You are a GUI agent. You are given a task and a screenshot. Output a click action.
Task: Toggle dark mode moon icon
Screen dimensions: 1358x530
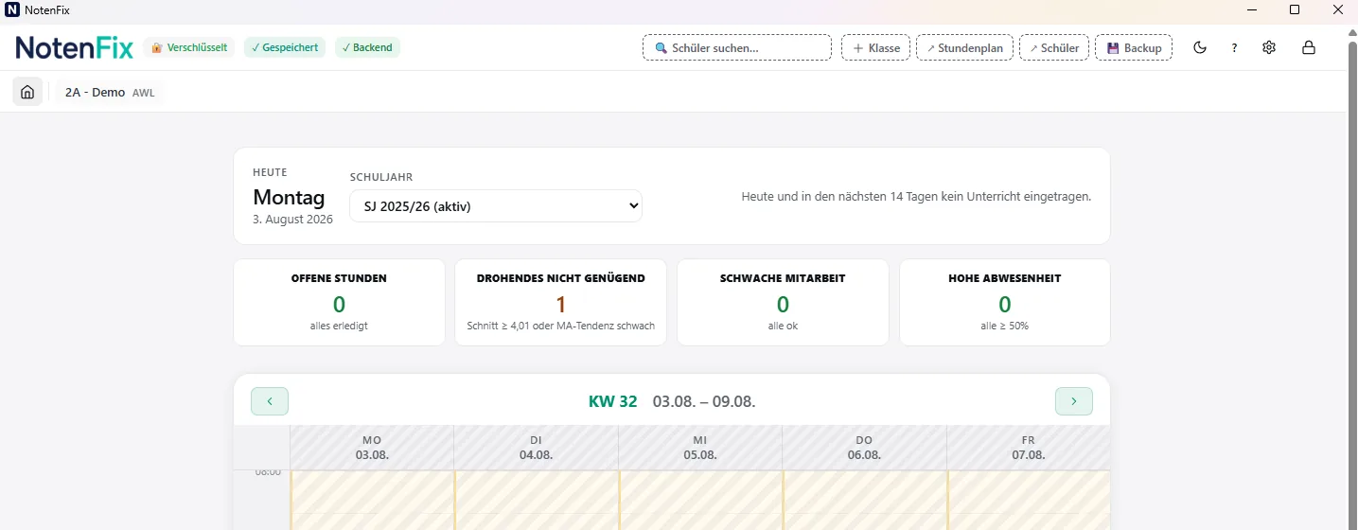(x=1200, y=47)
